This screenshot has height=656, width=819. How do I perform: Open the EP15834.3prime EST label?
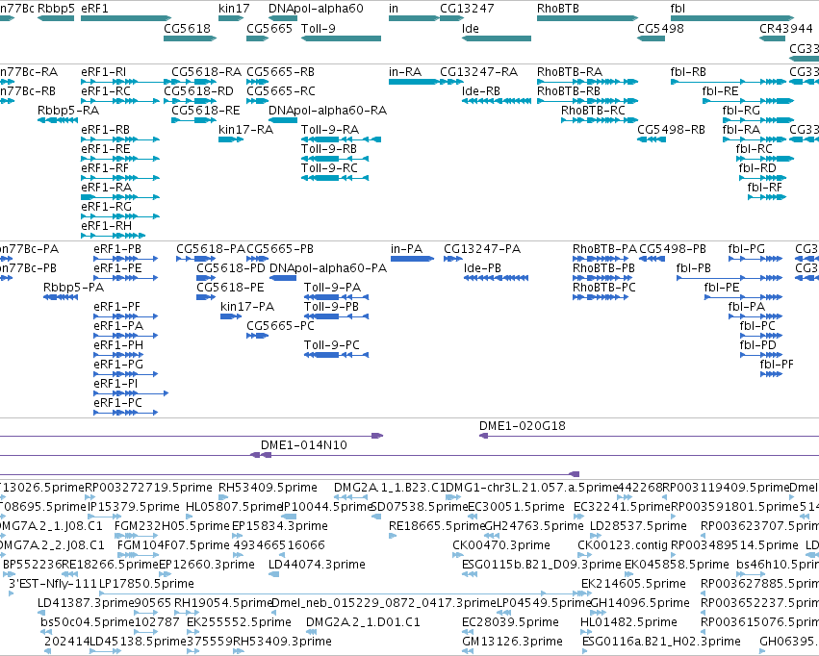pos(279,526)
